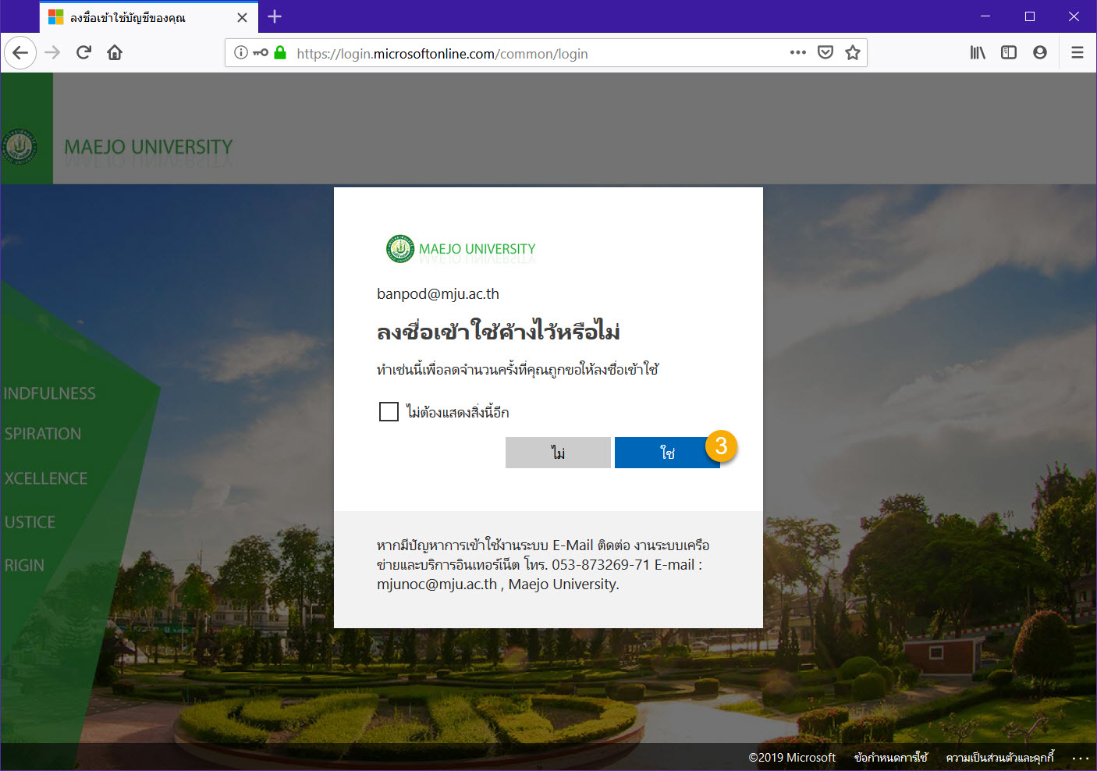Click the browser Back arrow button

pyautogui.click(x=20, y=53)
